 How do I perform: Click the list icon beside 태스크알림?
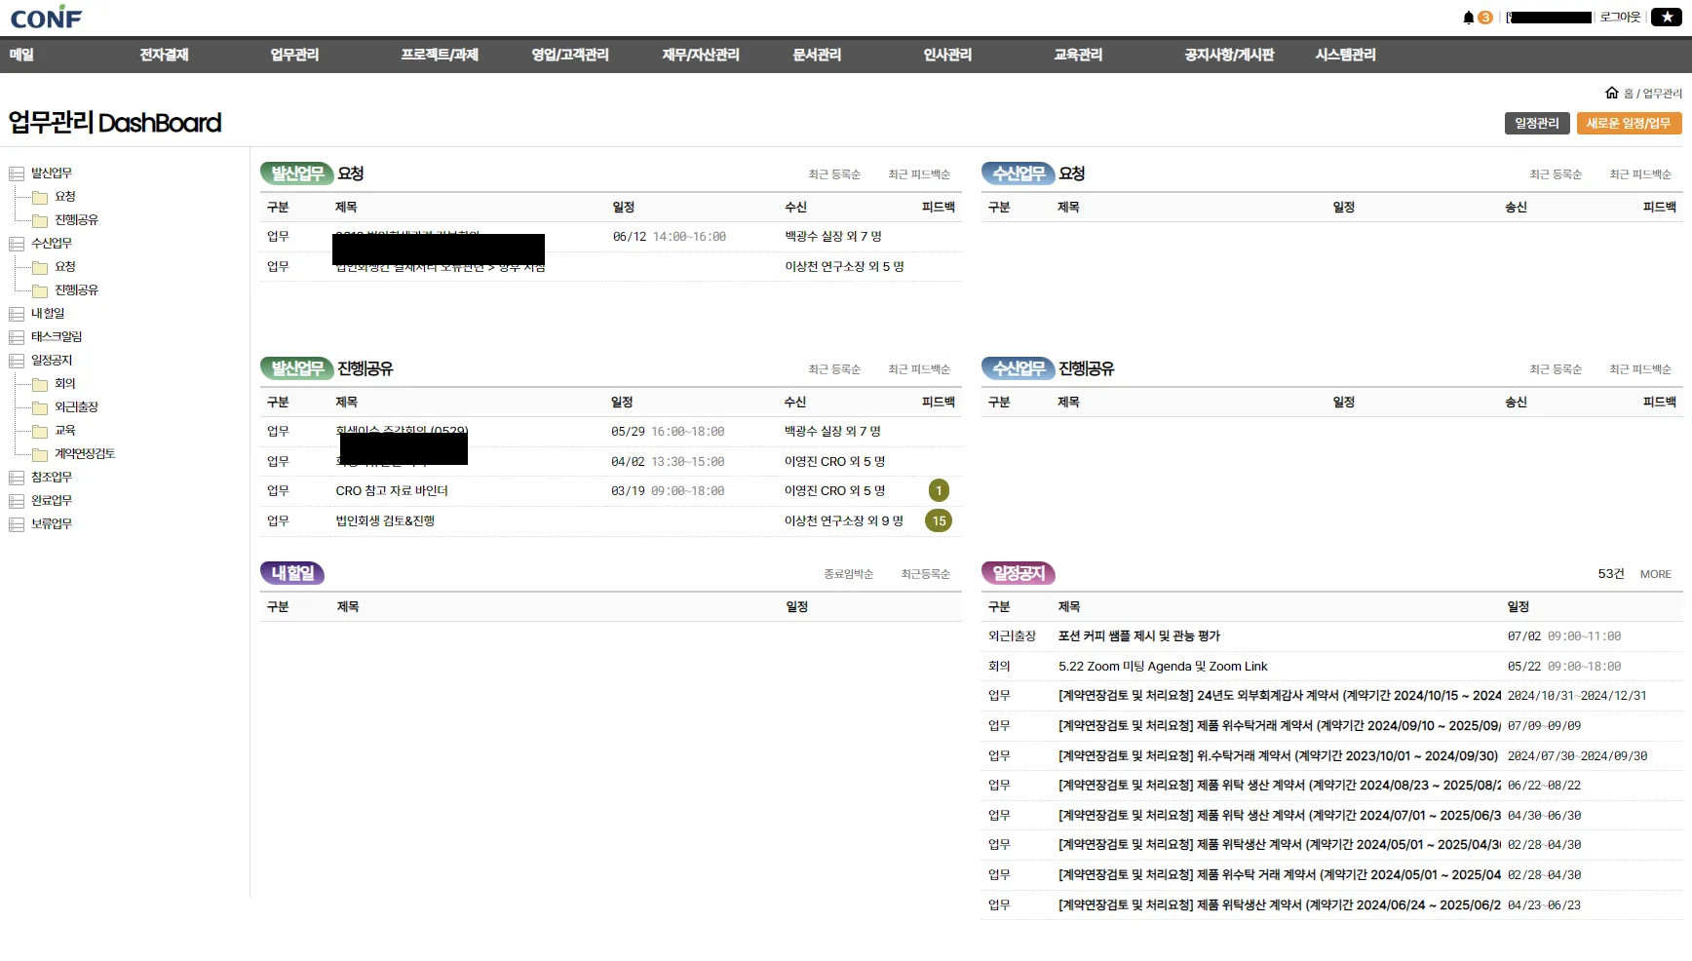coord(17,337)
